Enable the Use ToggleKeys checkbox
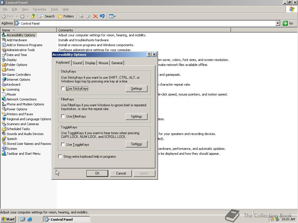The image size is (298, 223). (x=63, y=144)
